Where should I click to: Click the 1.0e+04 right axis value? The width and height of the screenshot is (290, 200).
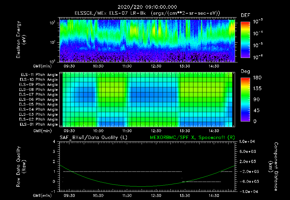[x=247, y=142]
